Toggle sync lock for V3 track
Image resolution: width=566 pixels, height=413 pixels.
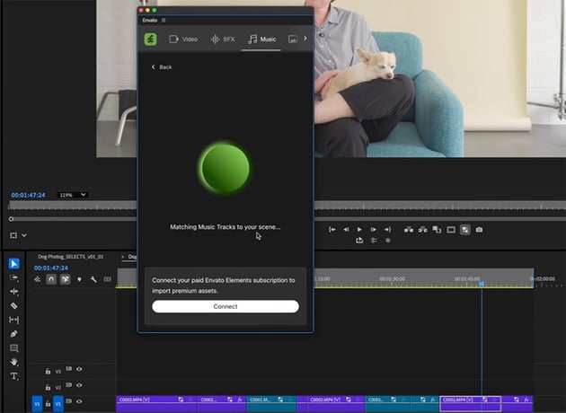pyautogui.click(x=68, y=369)
